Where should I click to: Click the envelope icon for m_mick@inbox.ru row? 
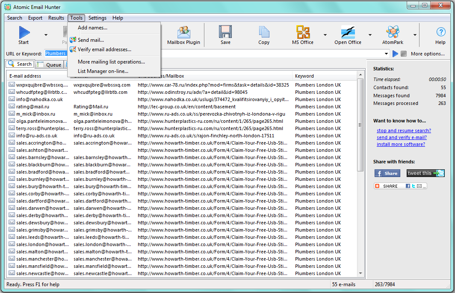pyautogui.click(x=12, y=114)
